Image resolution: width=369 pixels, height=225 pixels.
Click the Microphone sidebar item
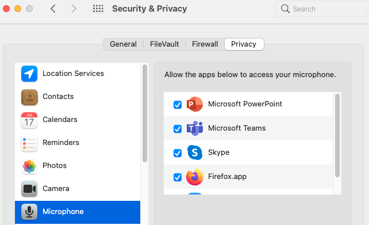pos(78,212)
